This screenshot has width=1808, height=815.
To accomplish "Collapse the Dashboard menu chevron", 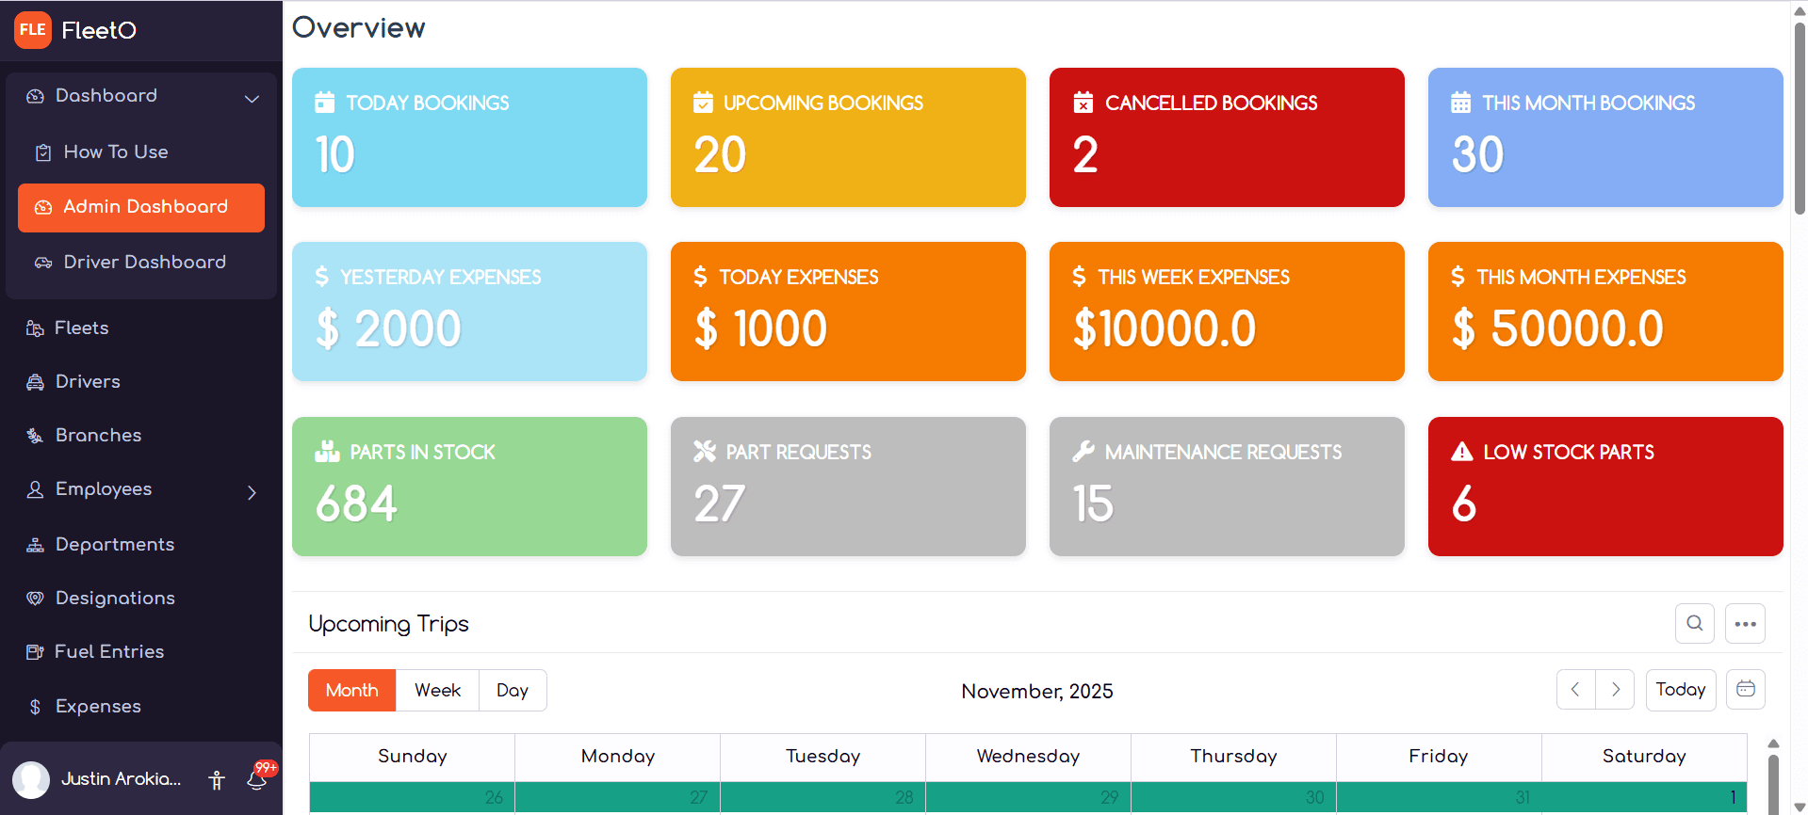I will 252,98.
